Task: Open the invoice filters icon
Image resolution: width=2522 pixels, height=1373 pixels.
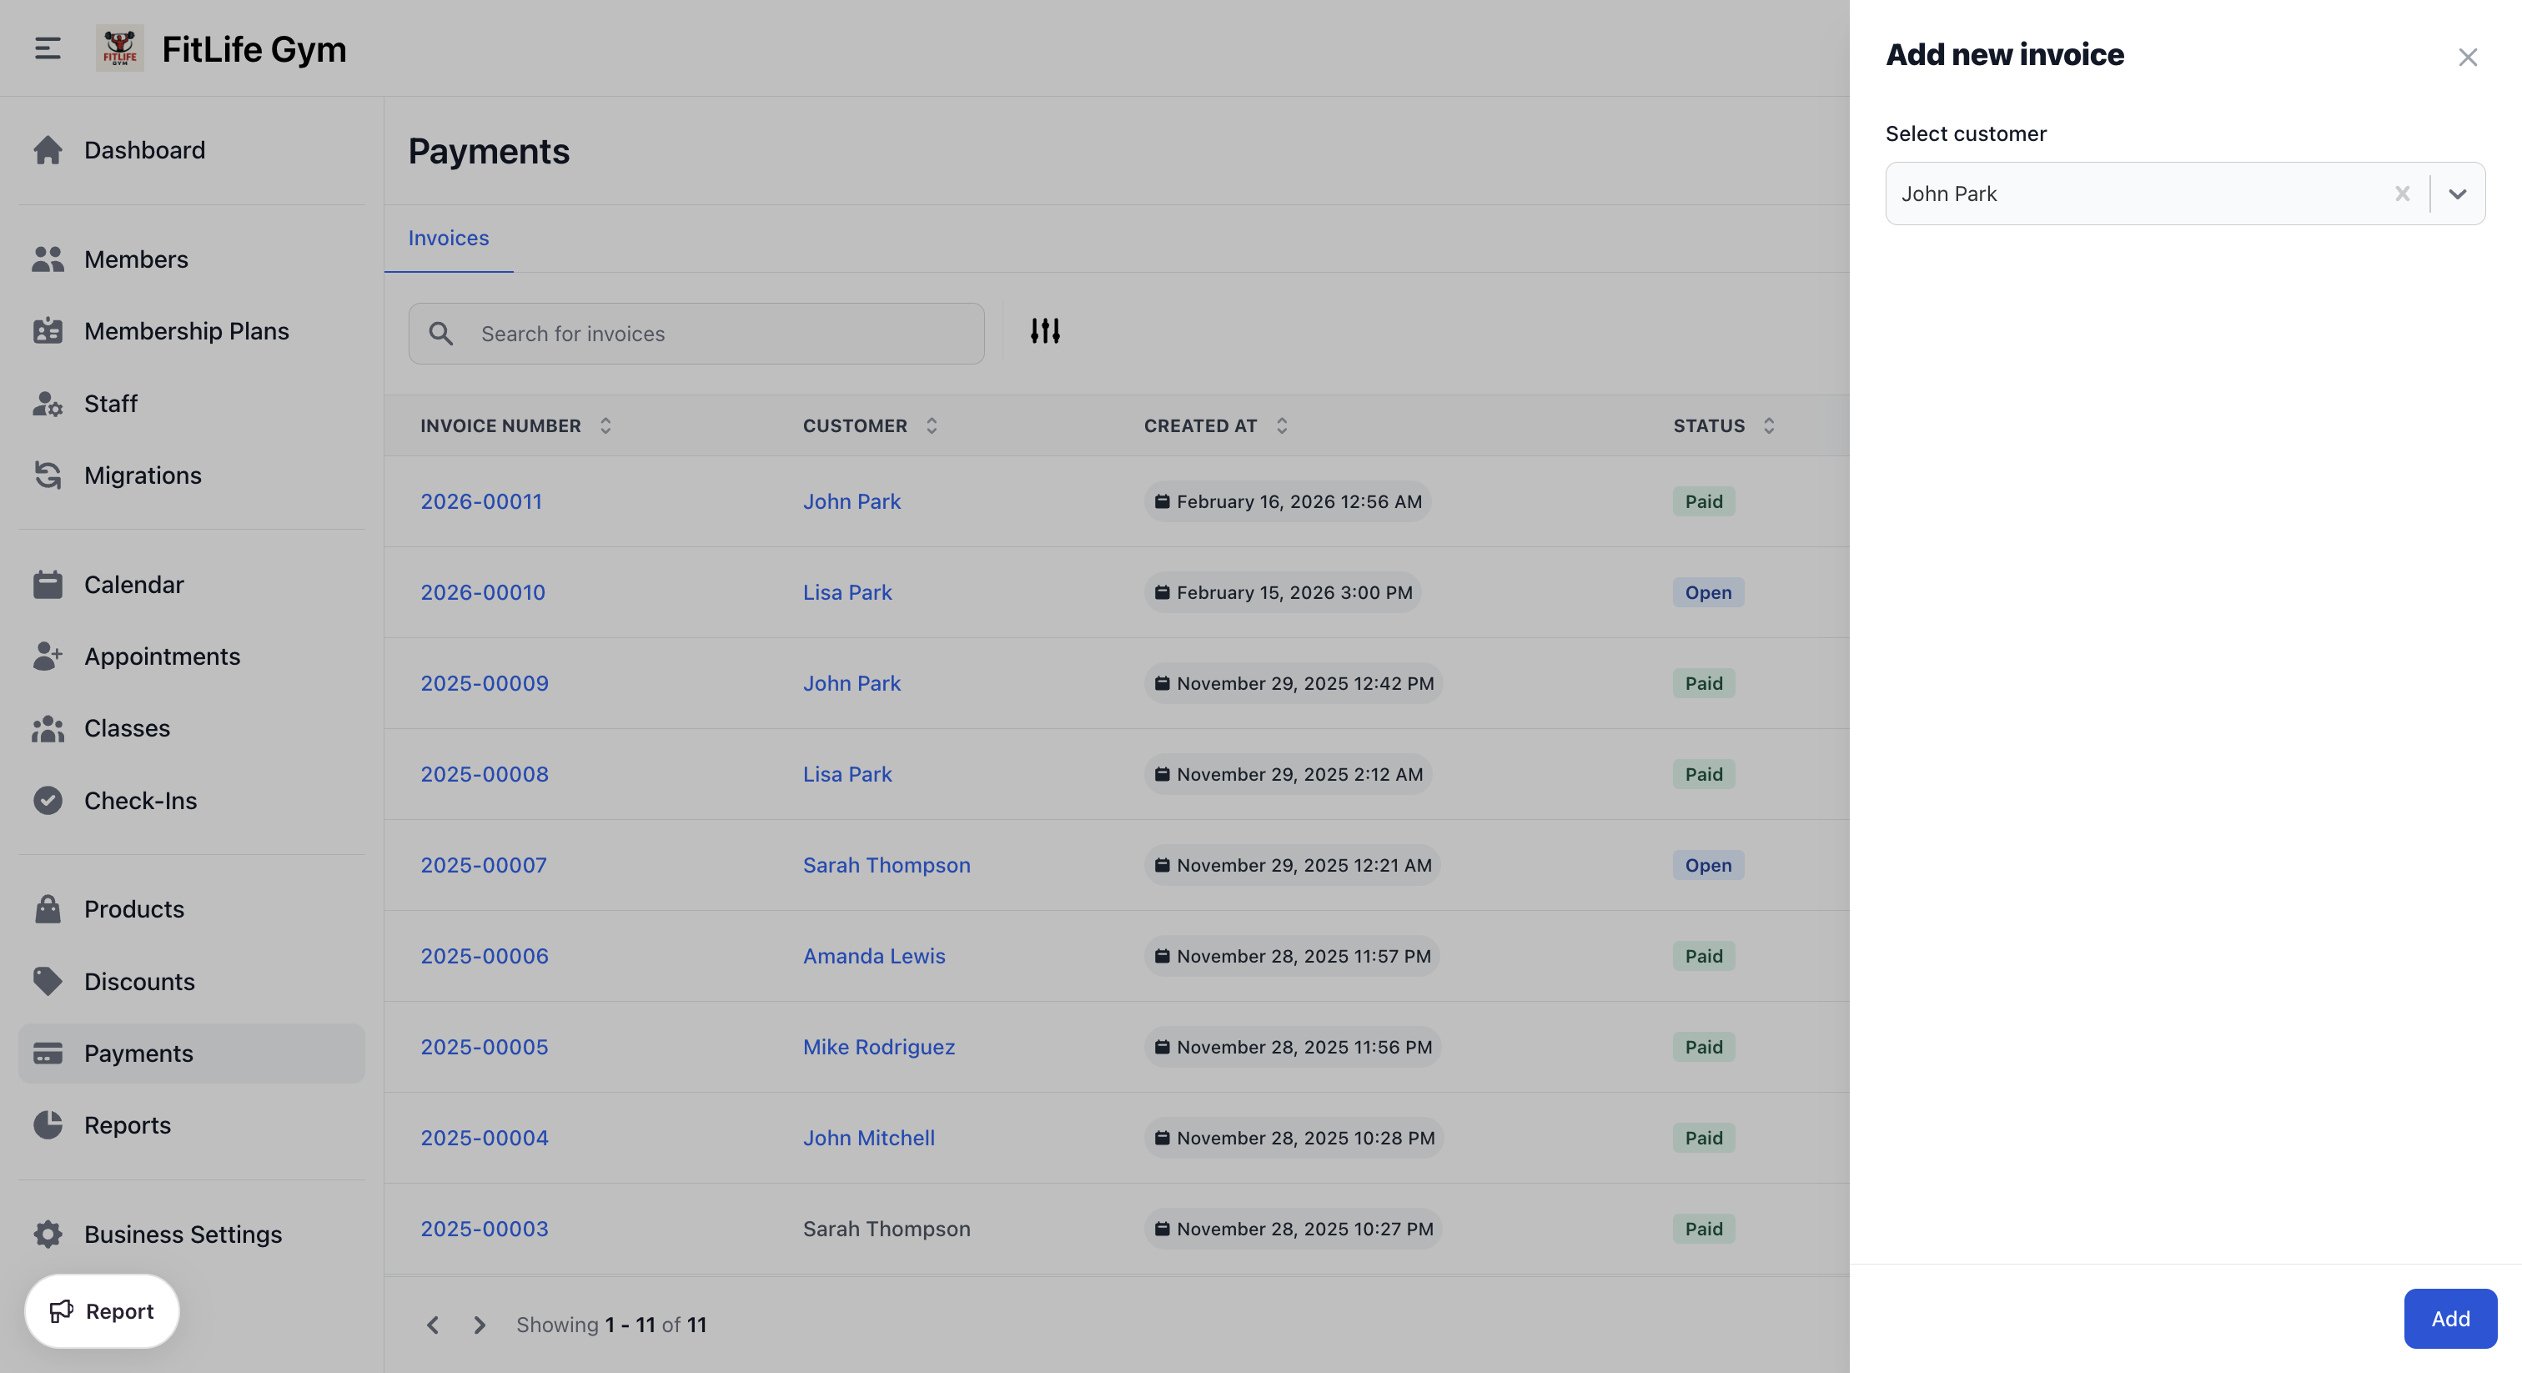Action: (x=1045, y=331)
